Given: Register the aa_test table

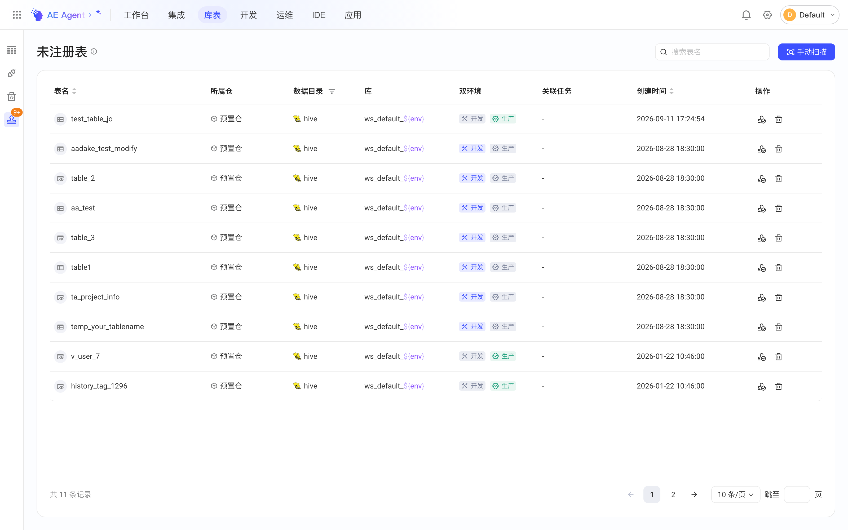Looking at the screenshot, I should (762, 208).
